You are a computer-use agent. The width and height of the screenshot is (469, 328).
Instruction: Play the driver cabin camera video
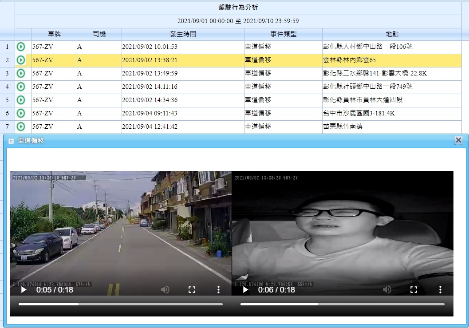(x=245, y=290)
